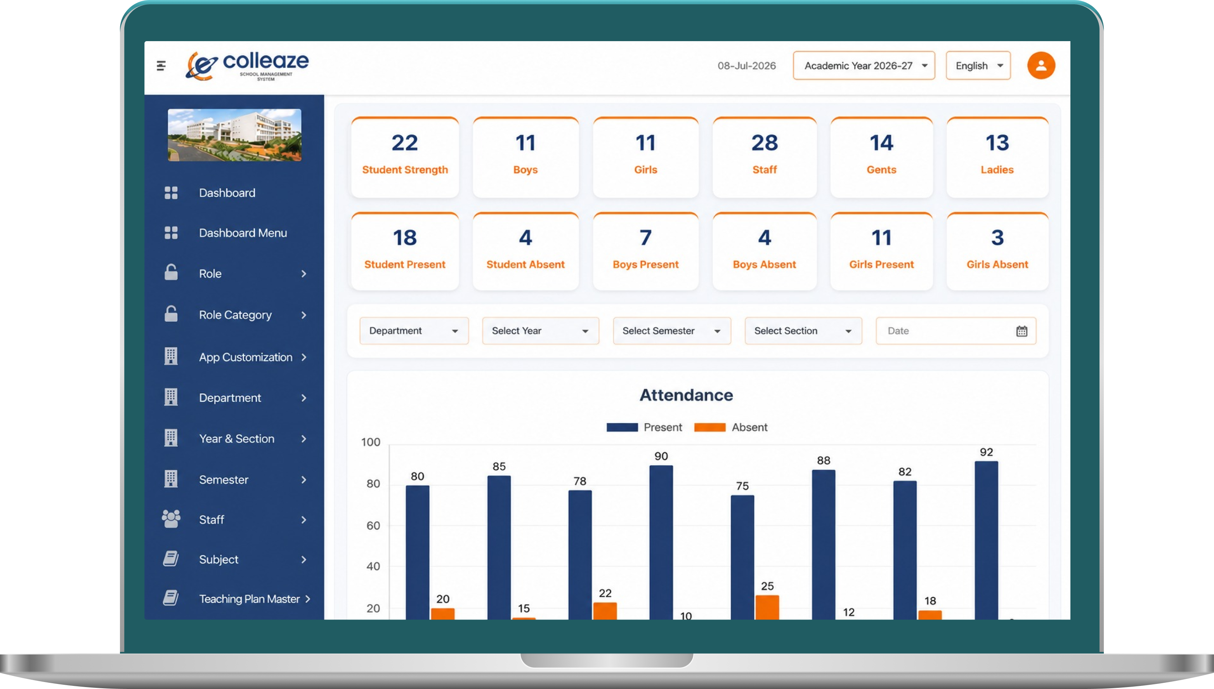Open the Academic Year 2026-27 dropdown

point(864,65)
